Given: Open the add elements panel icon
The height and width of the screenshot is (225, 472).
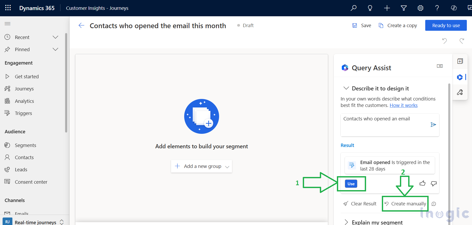Looking at the screenshot, I should pos(460,61).
